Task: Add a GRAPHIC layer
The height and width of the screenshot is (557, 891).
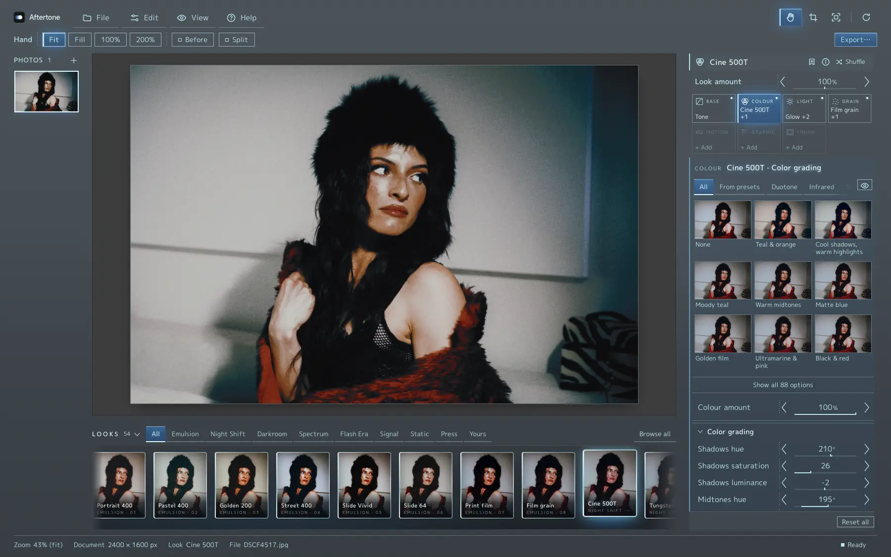Action: (x=759, y=139)
